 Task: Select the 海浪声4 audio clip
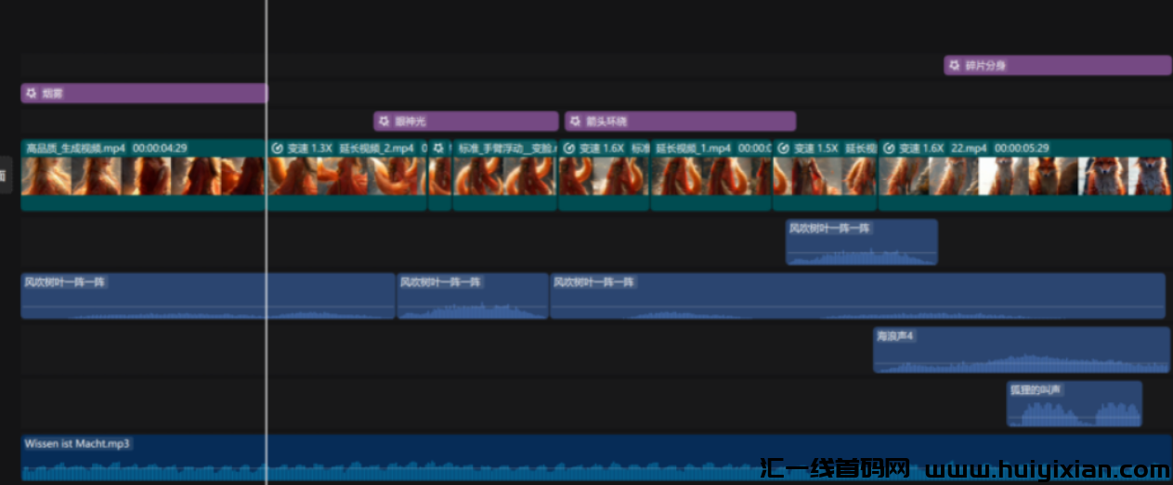[x=1020, y=350]
